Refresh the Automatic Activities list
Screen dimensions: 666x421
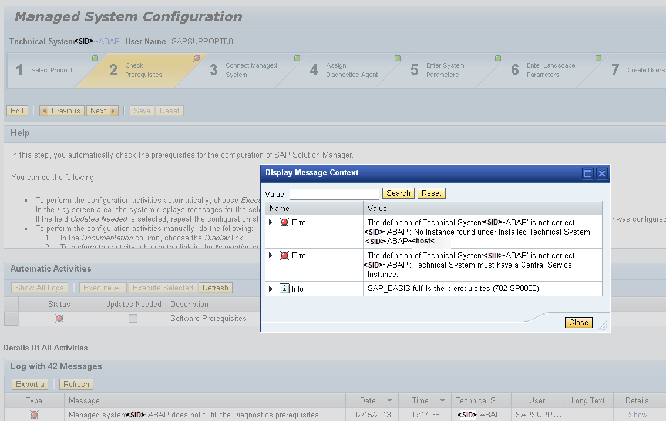[216, 288]
